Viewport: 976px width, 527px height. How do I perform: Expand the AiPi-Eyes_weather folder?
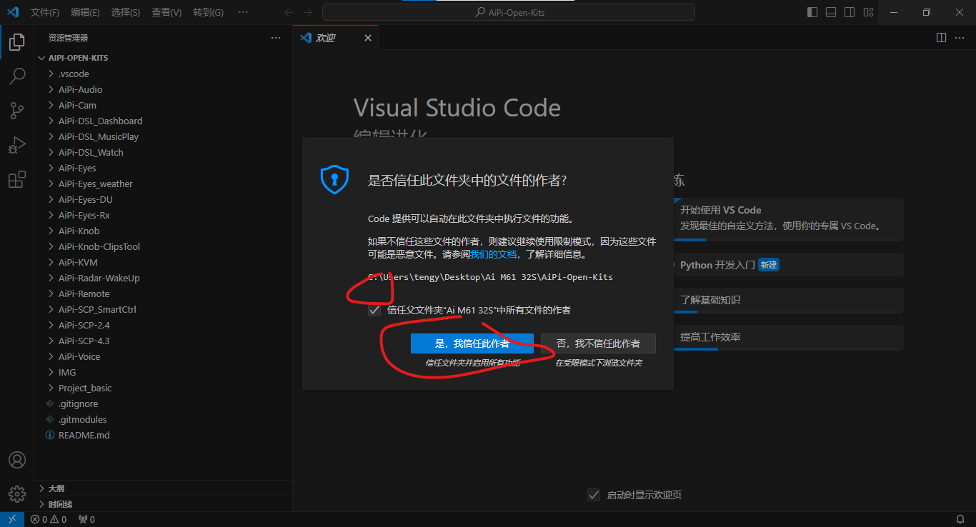click(163, 184)
